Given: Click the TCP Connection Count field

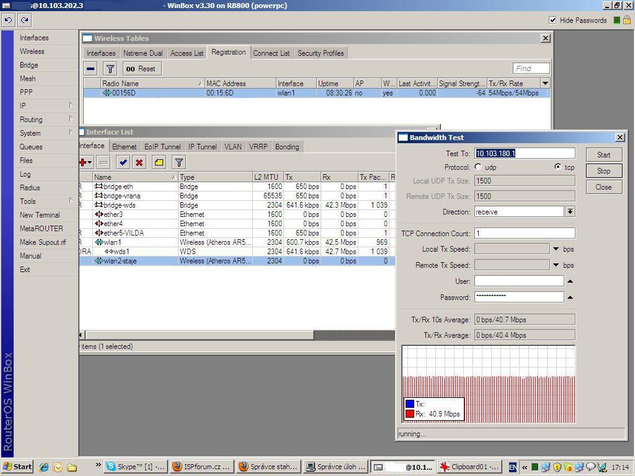Looking at the screenshot, I should 524,234.
